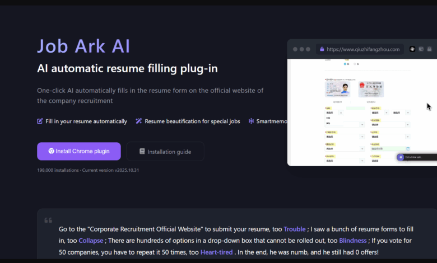Click the highlighted word Blindness
Image resolution: width=437 pixels, height=263 pixels.
(353, 241)
